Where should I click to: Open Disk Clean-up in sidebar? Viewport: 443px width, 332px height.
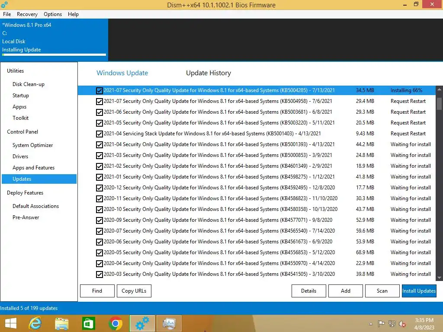click(28, 84)
